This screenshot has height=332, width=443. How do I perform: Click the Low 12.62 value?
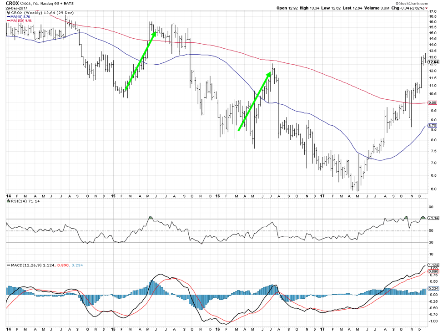(x=331, y=8)
